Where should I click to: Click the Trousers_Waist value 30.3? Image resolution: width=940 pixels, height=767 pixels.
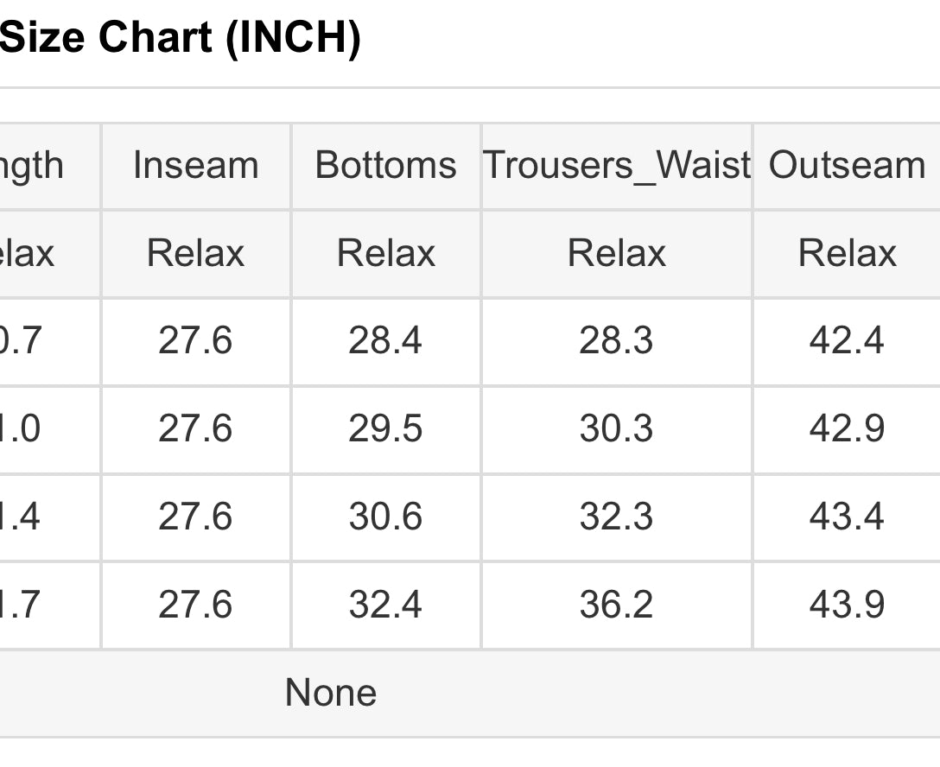click(x=616, y=429)
